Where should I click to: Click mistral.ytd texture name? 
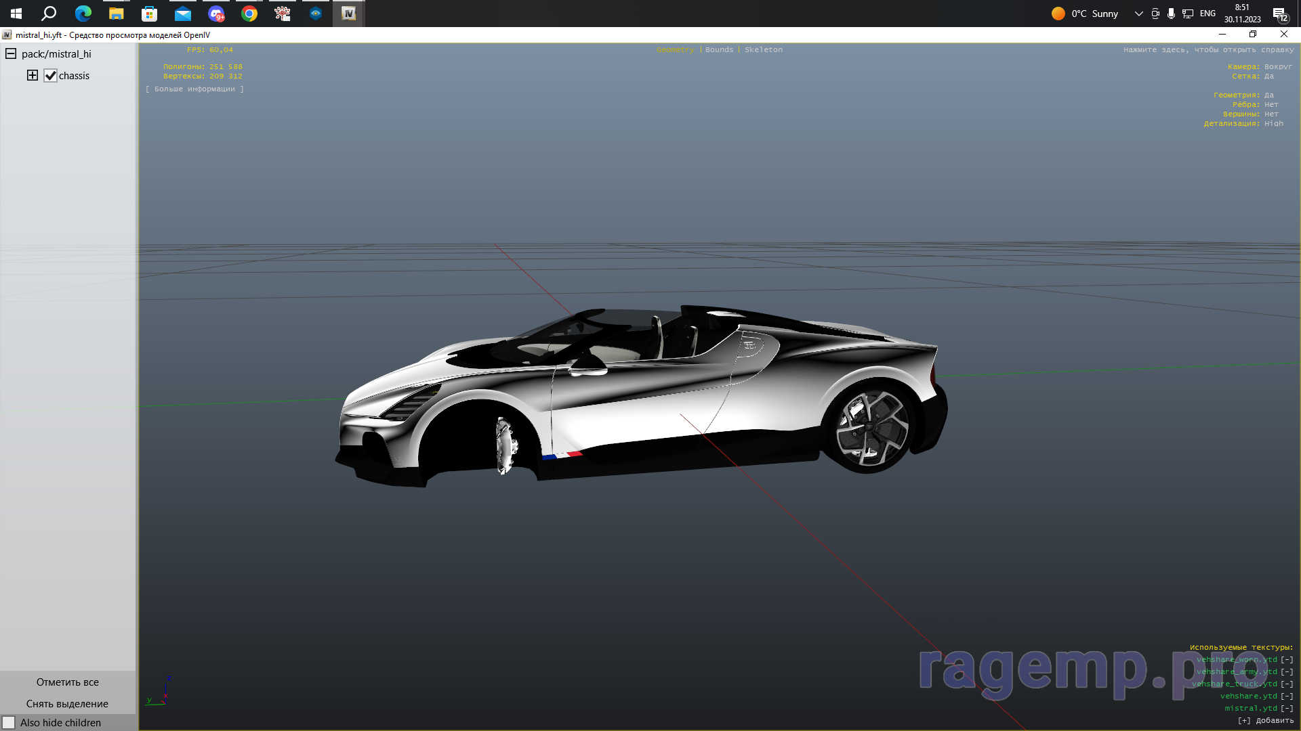(1251, 709)
